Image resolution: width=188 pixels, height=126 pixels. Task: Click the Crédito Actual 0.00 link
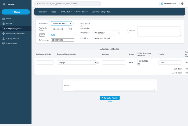tap(53, 35)
